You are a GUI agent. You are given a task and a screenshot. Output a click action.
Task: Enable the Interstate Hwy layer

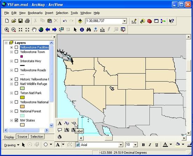(16, 61)
